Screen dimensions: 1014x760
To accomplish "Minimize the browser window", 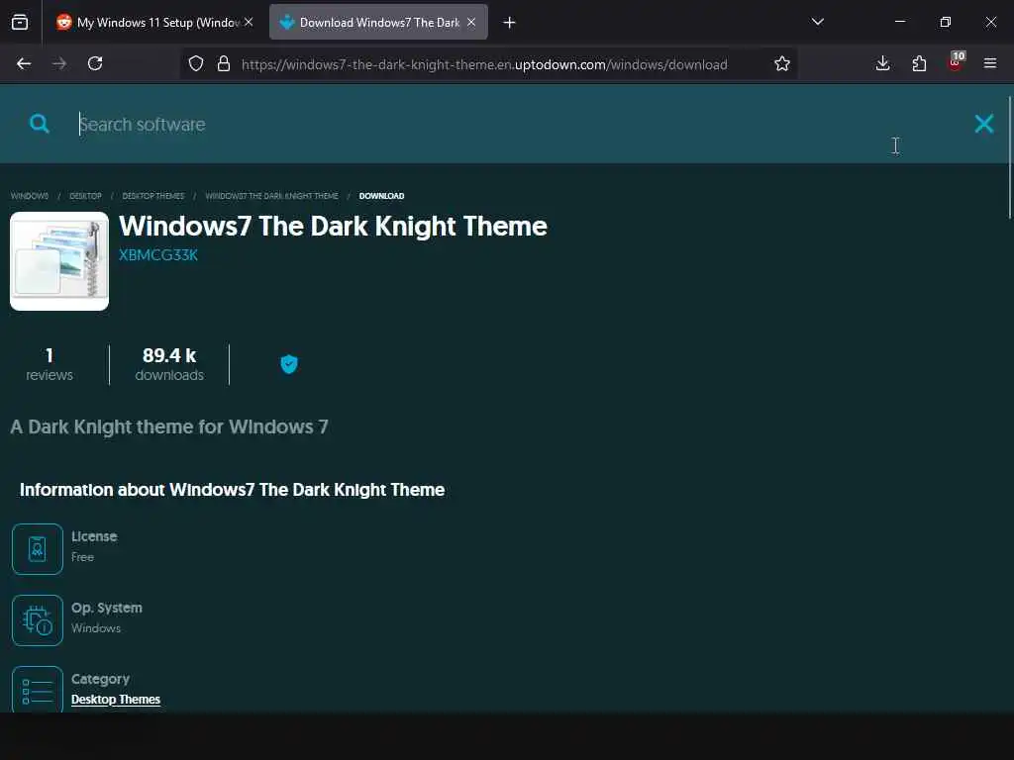I will point(899,22).
